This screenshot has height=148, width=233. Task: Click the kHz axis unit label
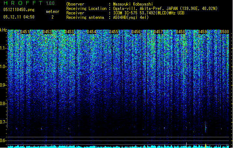3,30
